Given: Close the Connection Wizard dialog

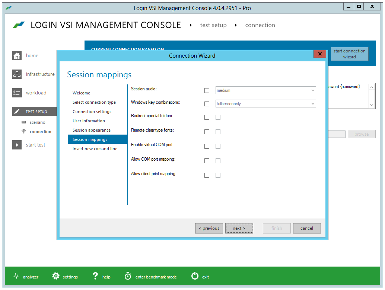Looking at the screenshot, I should pos(320,54).
